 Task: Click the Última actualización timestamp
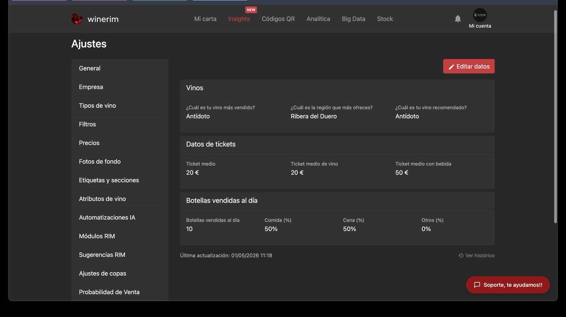pos(226,256)
